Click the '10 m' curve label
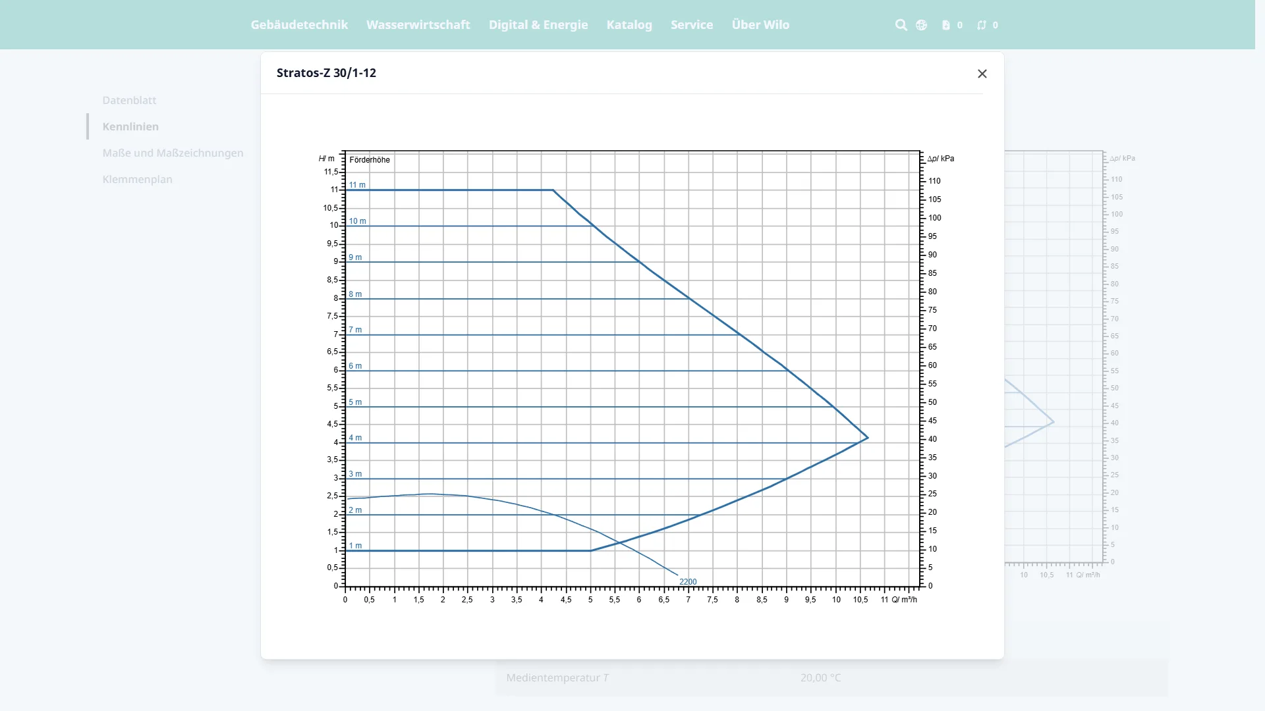The width and height of the screenshot is (1265, 711). click(x=357, y=221)
